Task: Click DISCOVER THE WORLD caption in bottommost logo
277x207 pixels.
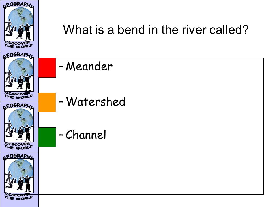Action: [18, 196]
